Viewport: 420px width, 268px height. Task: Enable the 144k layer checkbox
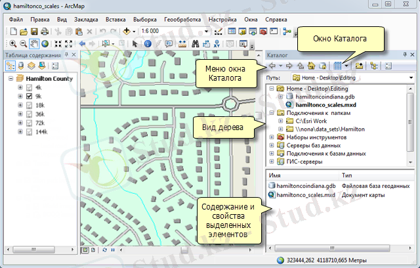tap(29, 132)
